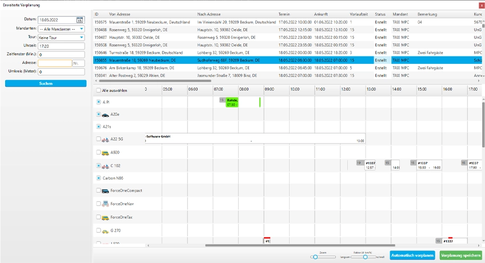
Task: Select order row 150575 Mauerstraße 1
Action: (287, 22)
